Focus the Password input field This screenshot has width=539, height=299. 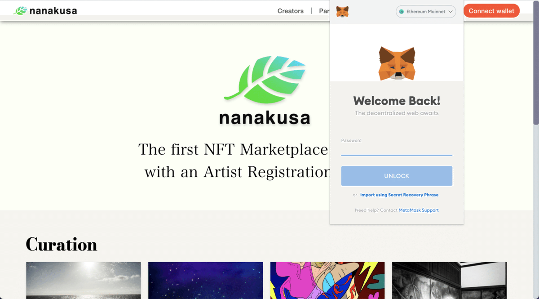(396, 150)
